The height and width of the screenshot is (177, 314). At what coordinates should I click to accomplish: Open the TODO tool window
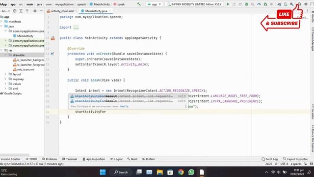(x=31, y=159)
